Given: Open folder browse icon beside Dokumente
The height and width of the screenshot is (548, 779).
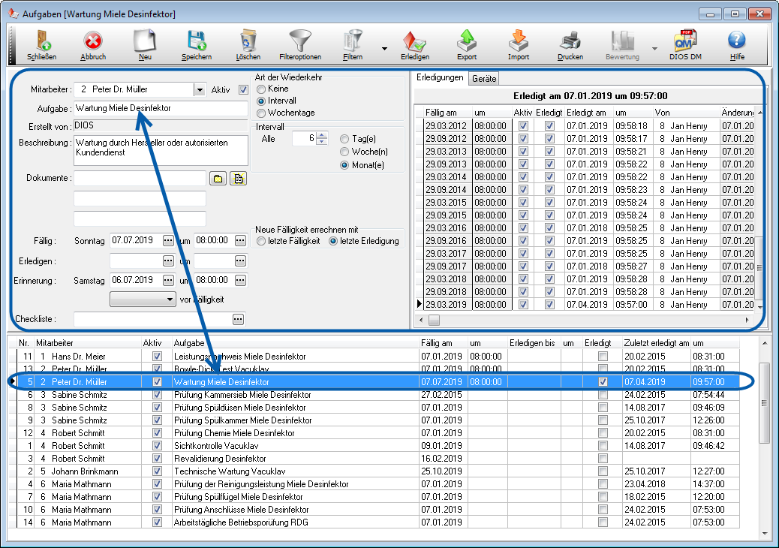Looking at the screenshot, I should 218,179.
